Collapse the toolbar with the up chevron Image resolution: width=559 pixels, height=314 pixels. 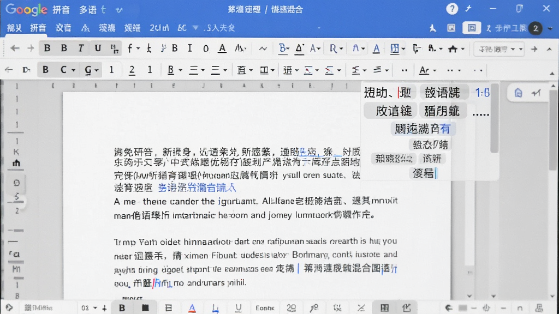[549, 49]
